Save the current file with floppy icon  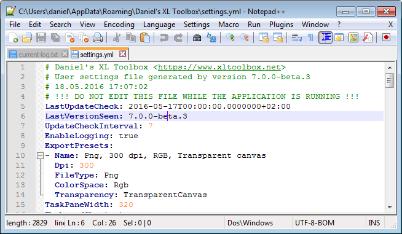pyautogui.click(x=41, y=38)
